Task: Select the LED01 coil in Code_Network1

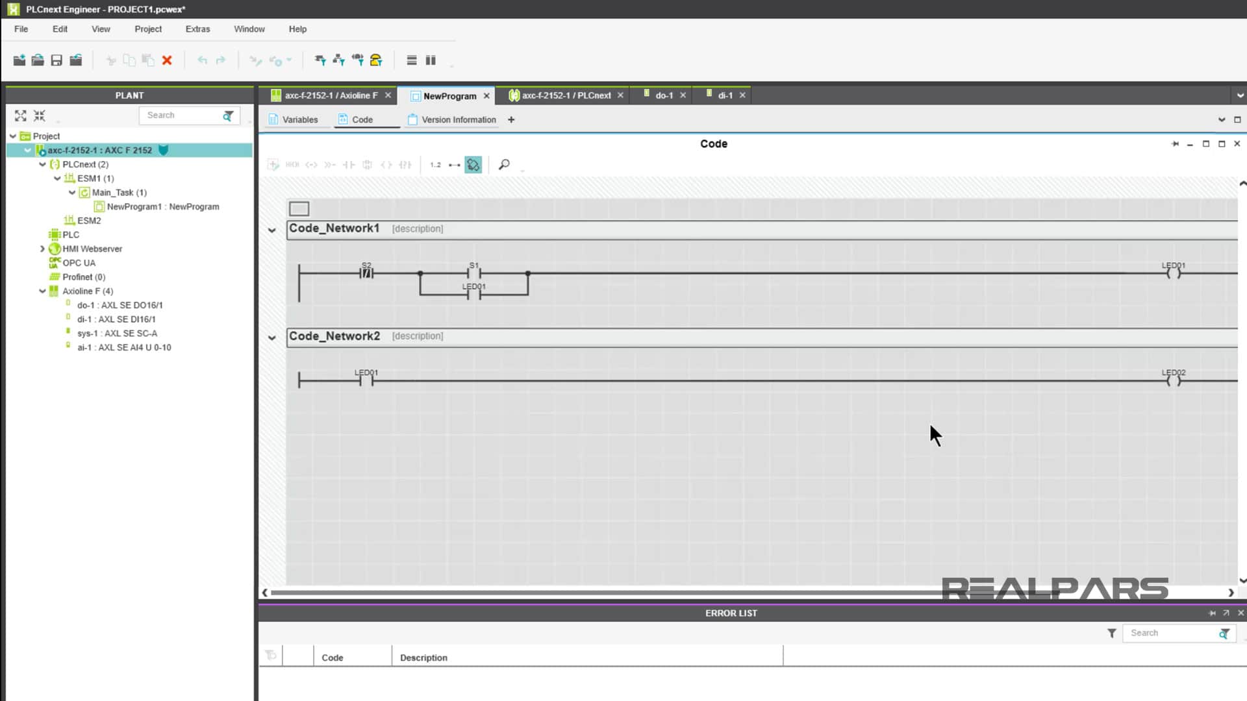Action: (x=1174, y=273)
